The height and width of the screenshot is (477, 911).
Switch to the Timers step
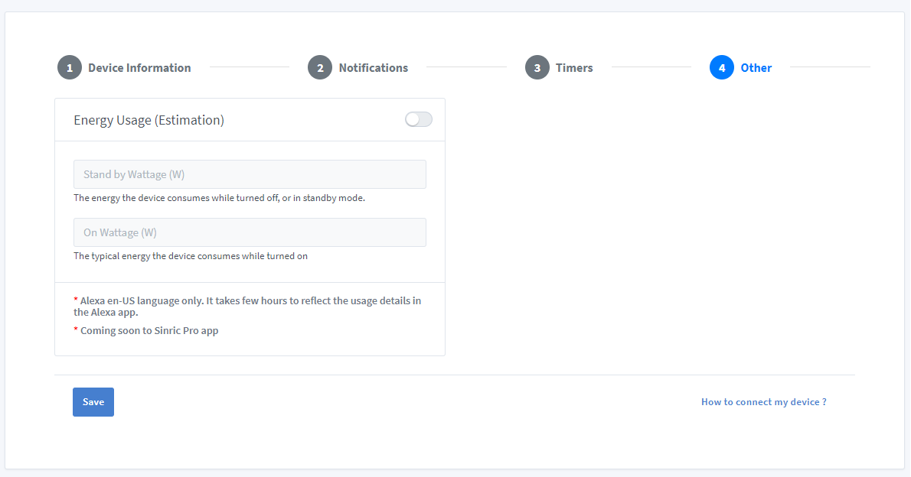click(x=574, y=68)
